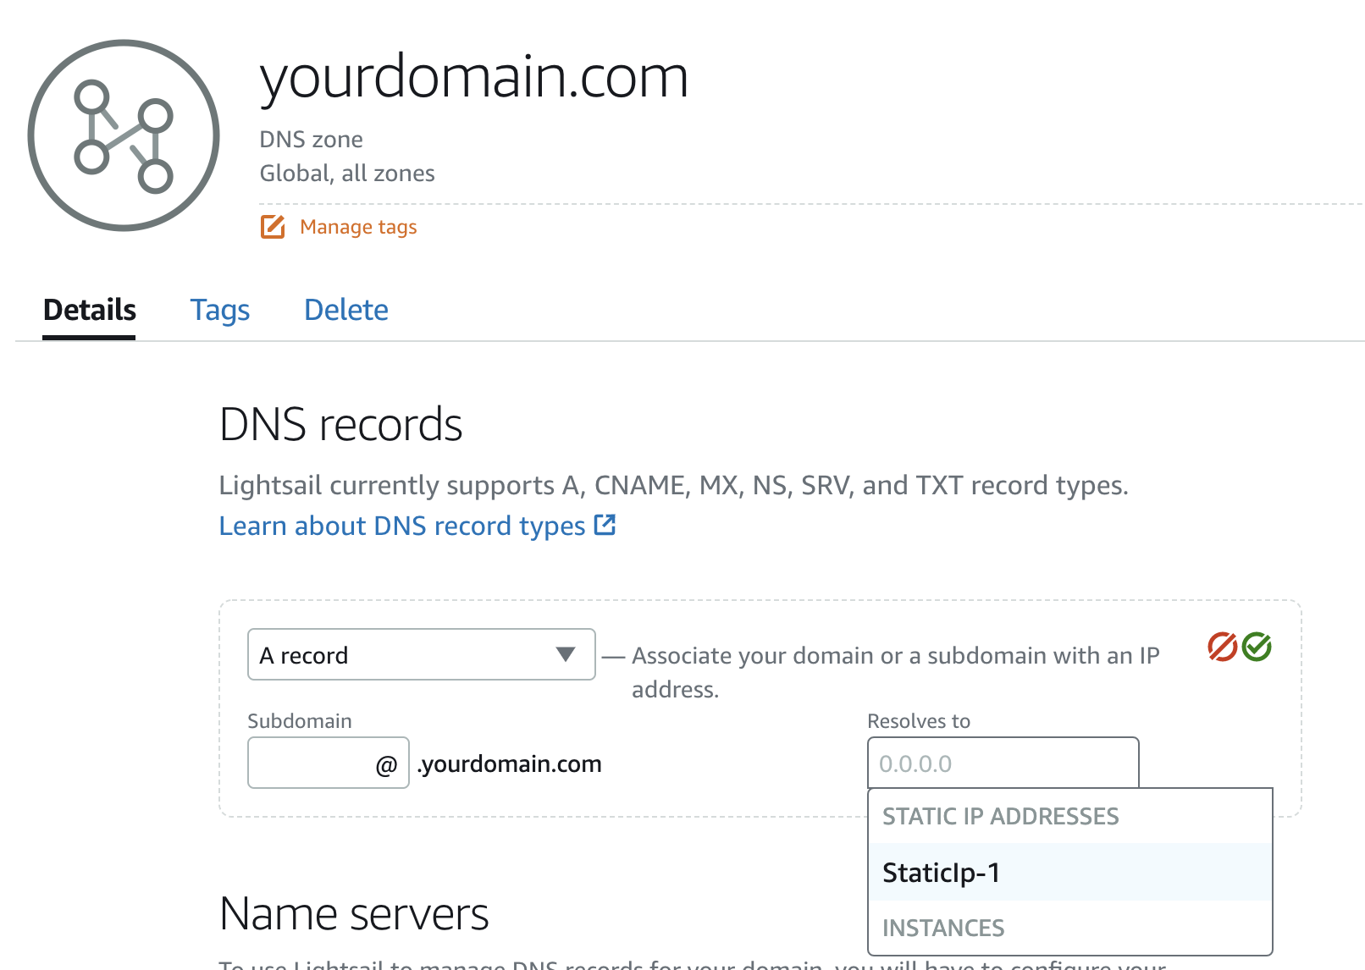Click the record type dropdown arrow
1365x970 pixels.
pos(566,654)
